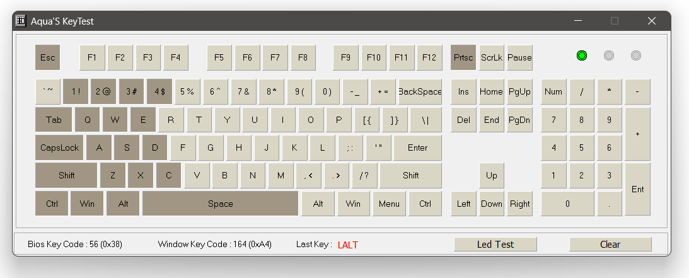Click the backslash pipe key
The height and width of the screenshot is (278, 689).
point(426,119)
